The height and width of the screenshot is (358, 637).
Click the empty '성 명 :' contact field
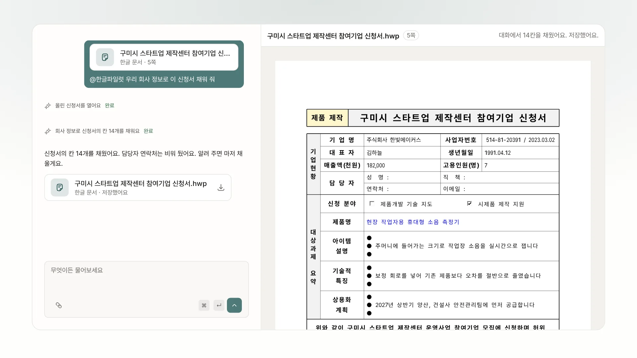(x=402, y=177)
